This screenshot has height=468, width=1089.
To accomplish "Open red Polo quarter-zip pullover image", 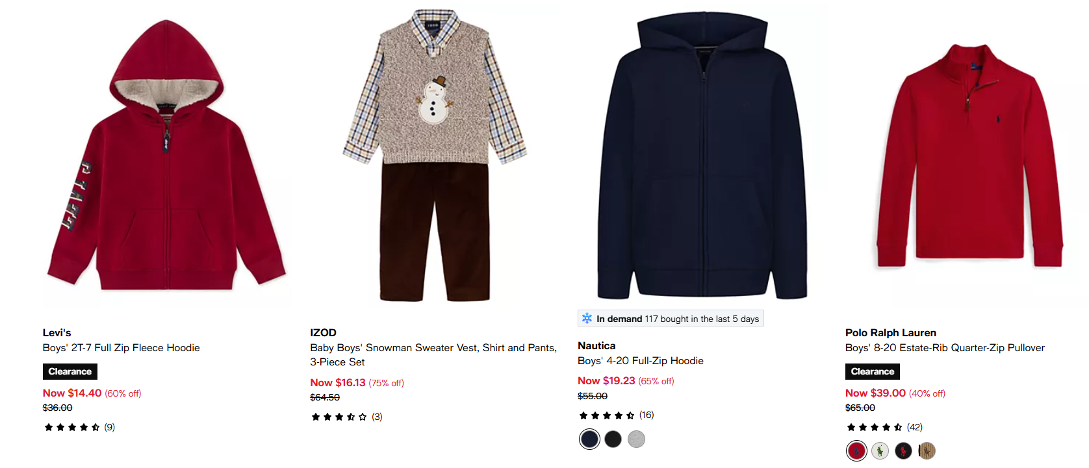I will (969, 156).
